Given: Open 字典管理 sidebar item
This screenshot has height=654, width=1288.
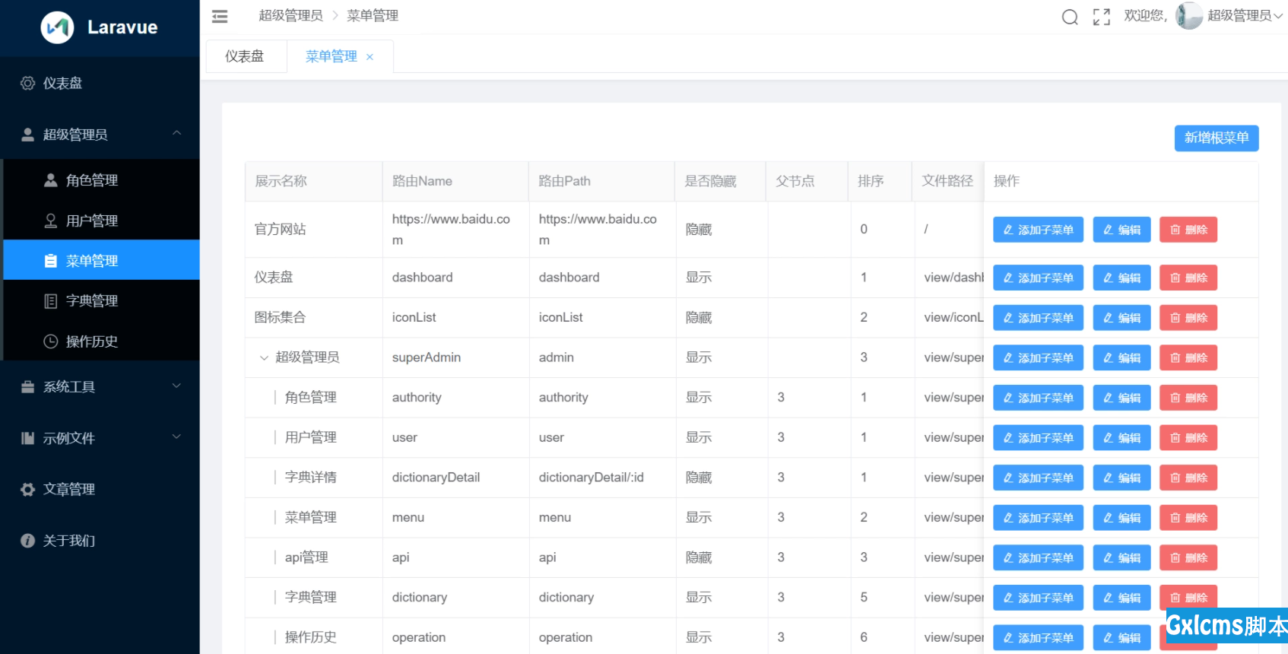Looking at the screenshot, I should click(100, 300).
